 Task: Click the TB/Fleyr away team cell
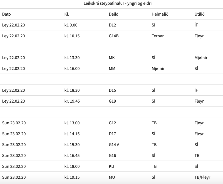coord(202,177)
